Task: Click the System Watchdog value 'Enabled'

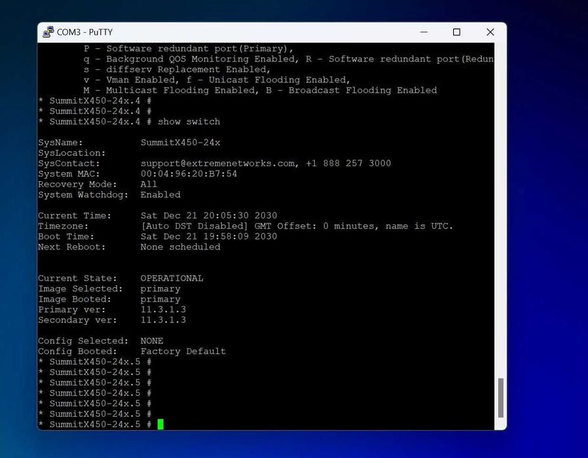Action: click(160, 195)
